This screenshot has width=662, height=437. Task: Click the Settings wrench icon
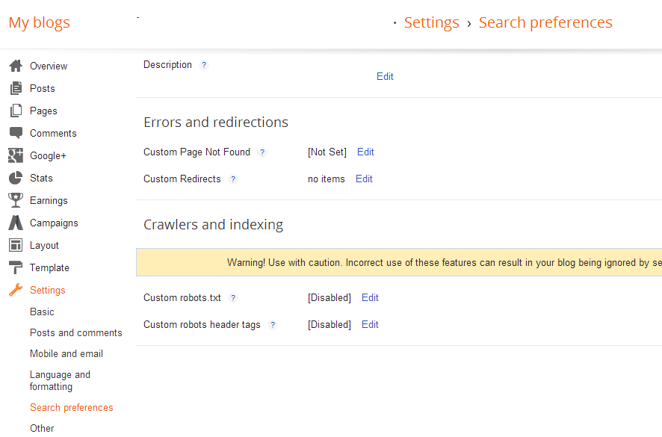(x=16, y=290)
